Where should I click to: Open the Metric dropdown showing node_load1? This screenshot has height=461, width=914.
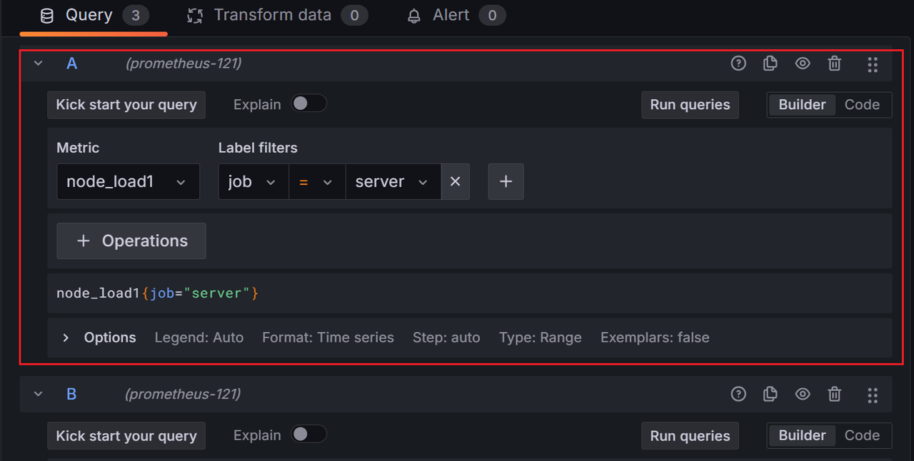pyautogui.click(x=128, y=181)
